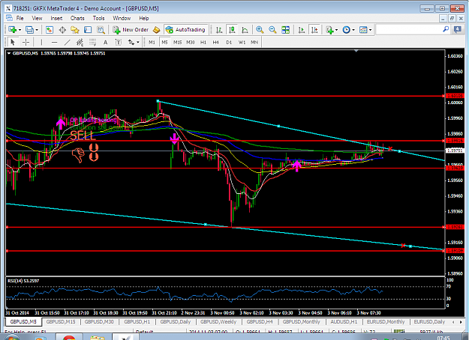Image resolution: width=469 pixels, height=340 pixels.
Task: Open a new chart window icon
Action: tap(12, 30)
